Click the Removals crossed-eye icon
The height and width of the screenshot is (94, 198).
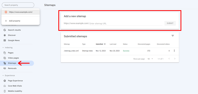click(x=5, y=68)
